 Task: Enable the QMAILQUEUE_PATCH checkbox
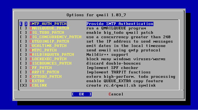click(23, 28)
